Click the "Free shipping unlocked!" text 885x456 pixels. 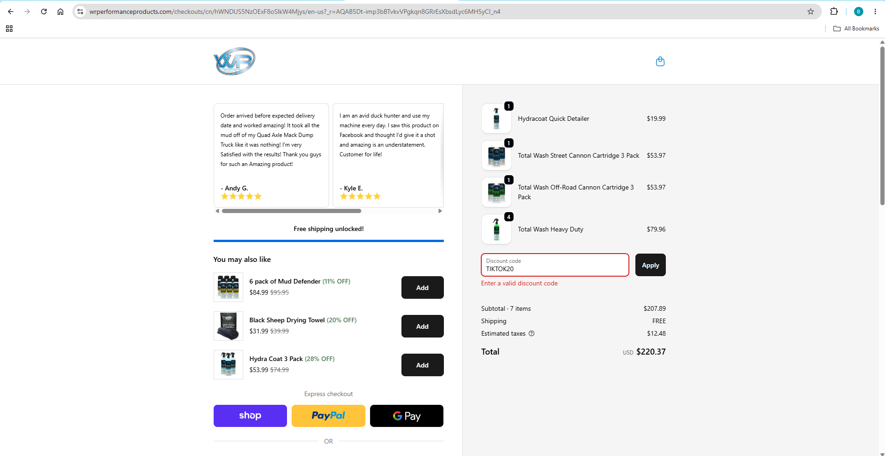329,229
